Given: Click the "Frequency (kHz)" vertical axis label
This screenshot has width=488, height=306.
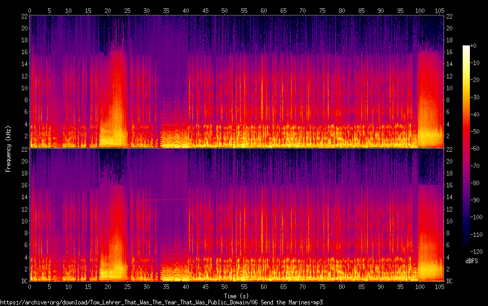Looking at the screenshot, I should point(8,148).
